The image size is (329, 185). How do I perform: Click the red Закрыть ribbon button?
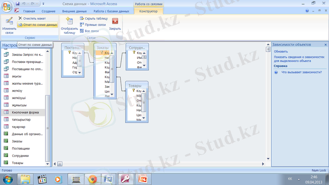(x=115, y=24)
